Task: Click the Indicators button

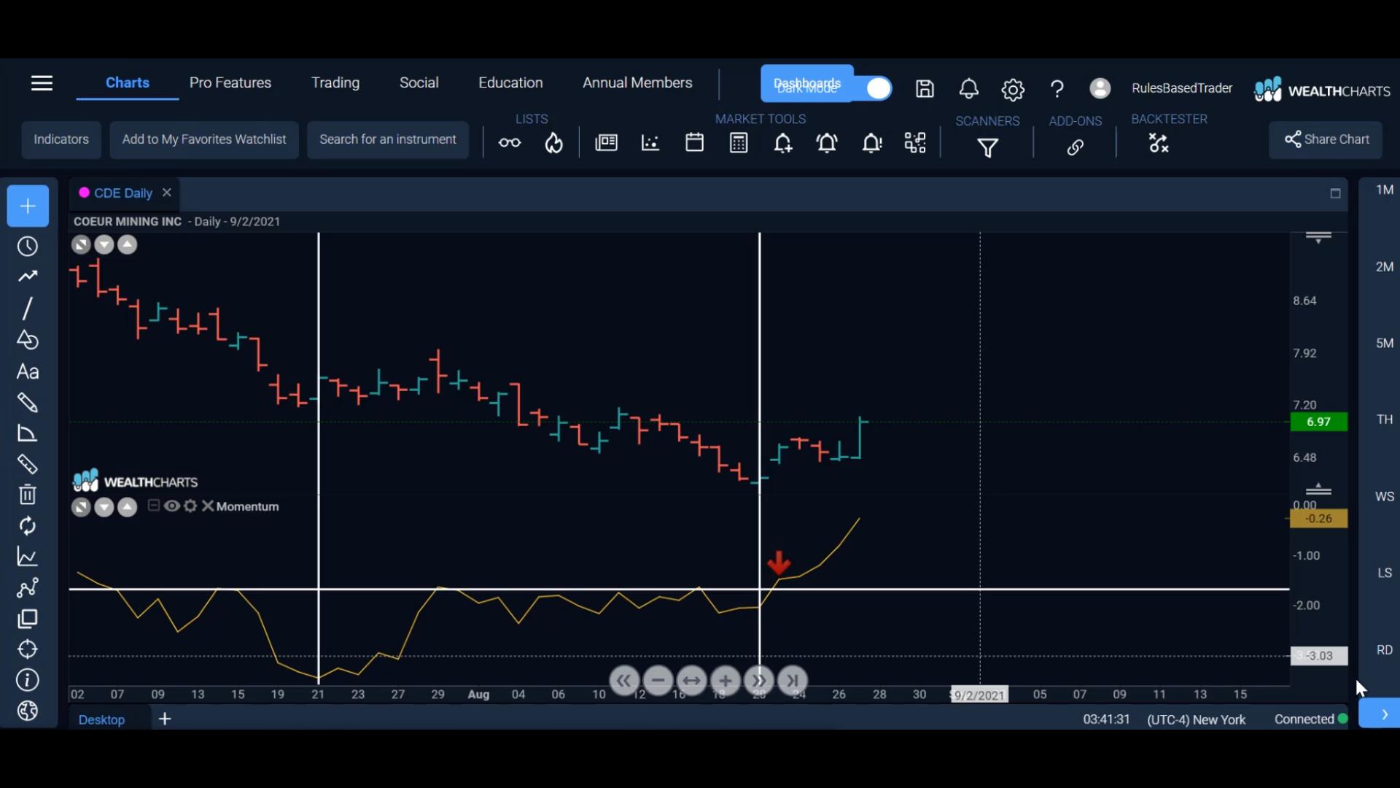Action: tap(61, 139)
